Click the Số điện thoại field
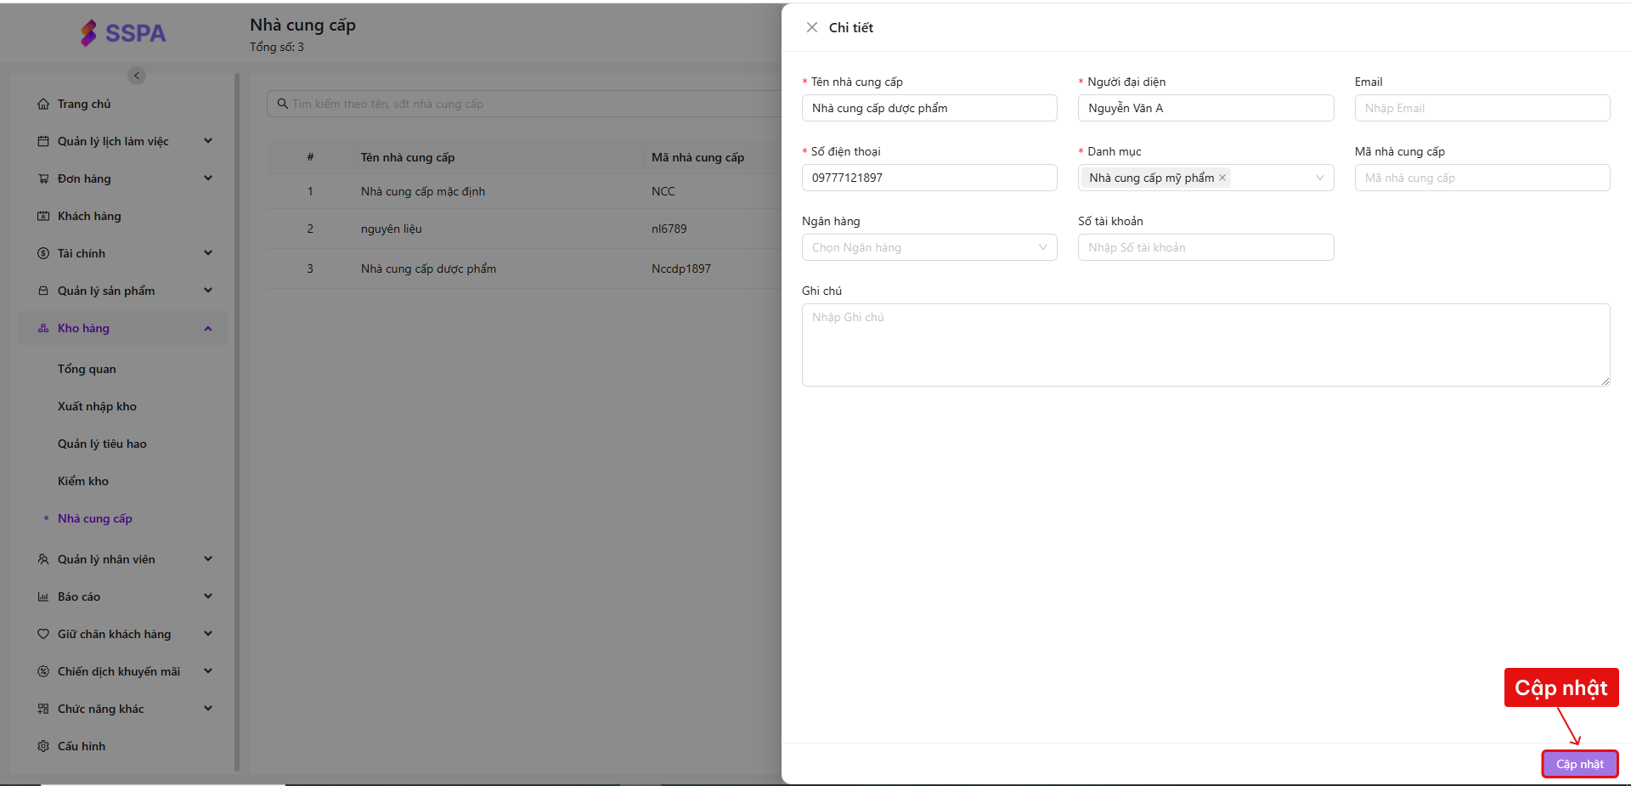Image resolution: width=1631 pixels, height=786 pixels. (929, 178)
